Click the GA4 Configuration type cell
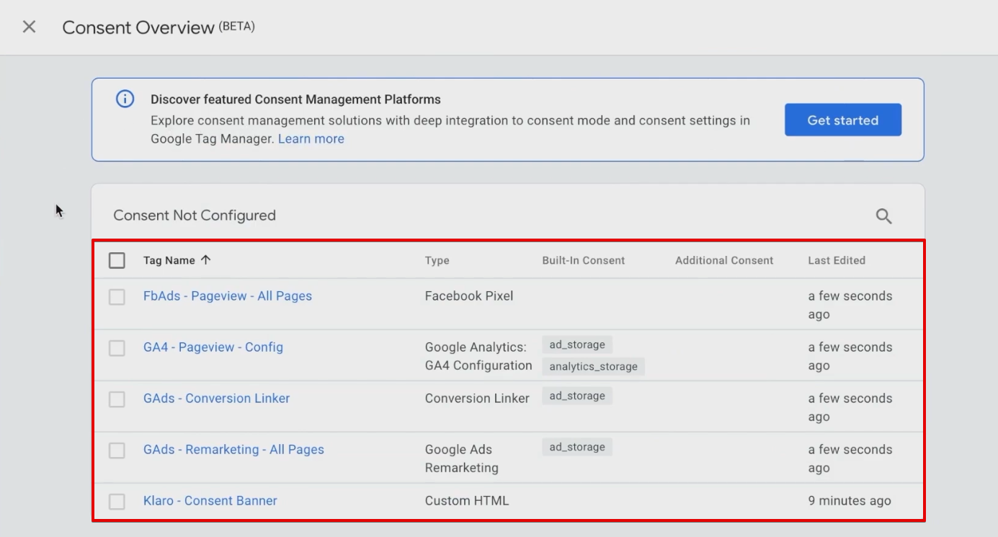This screenshot has height=537, width=998. pyautogui.click(x=478, y=357)
